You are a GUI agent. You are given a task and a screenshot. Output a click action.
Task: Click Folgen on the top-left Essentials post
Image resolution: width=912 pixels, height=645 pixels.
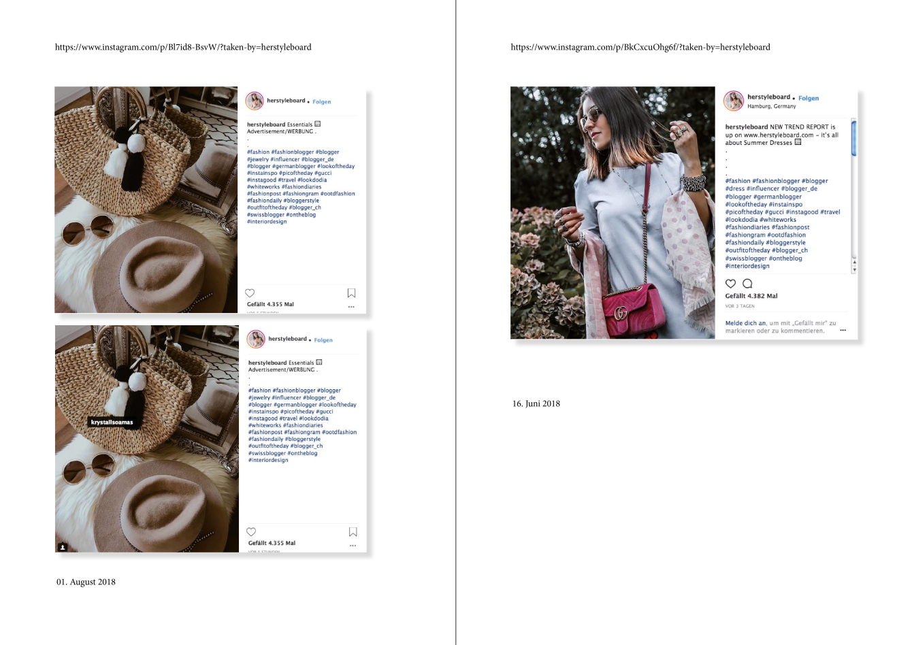[x=322, y=102]
